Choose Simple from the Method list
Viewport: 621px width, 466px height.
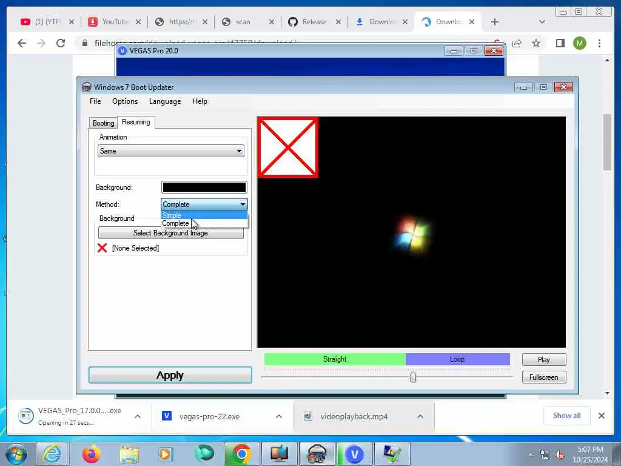(x=204, y=215)
